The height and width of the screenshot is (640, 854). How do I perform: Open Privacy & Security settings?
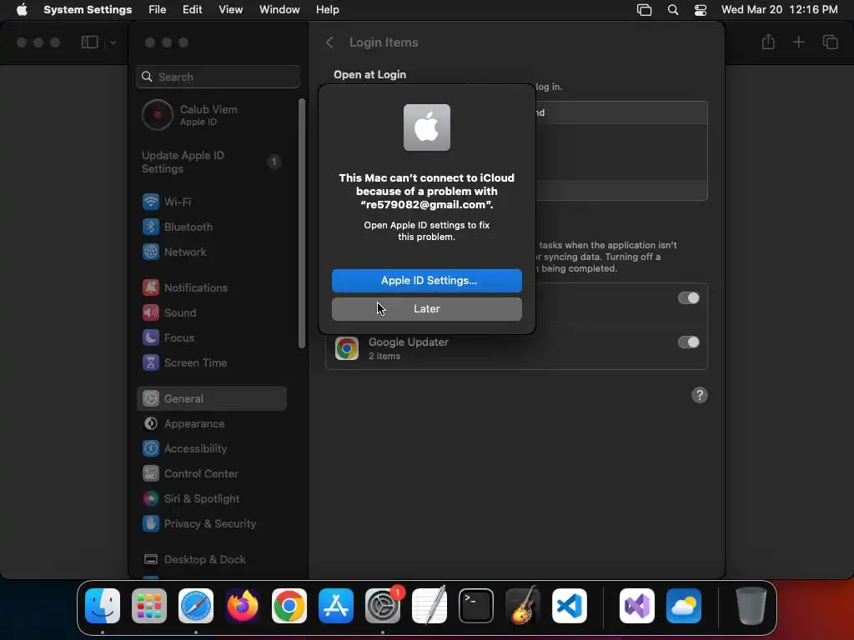click(x=213, y=523)
